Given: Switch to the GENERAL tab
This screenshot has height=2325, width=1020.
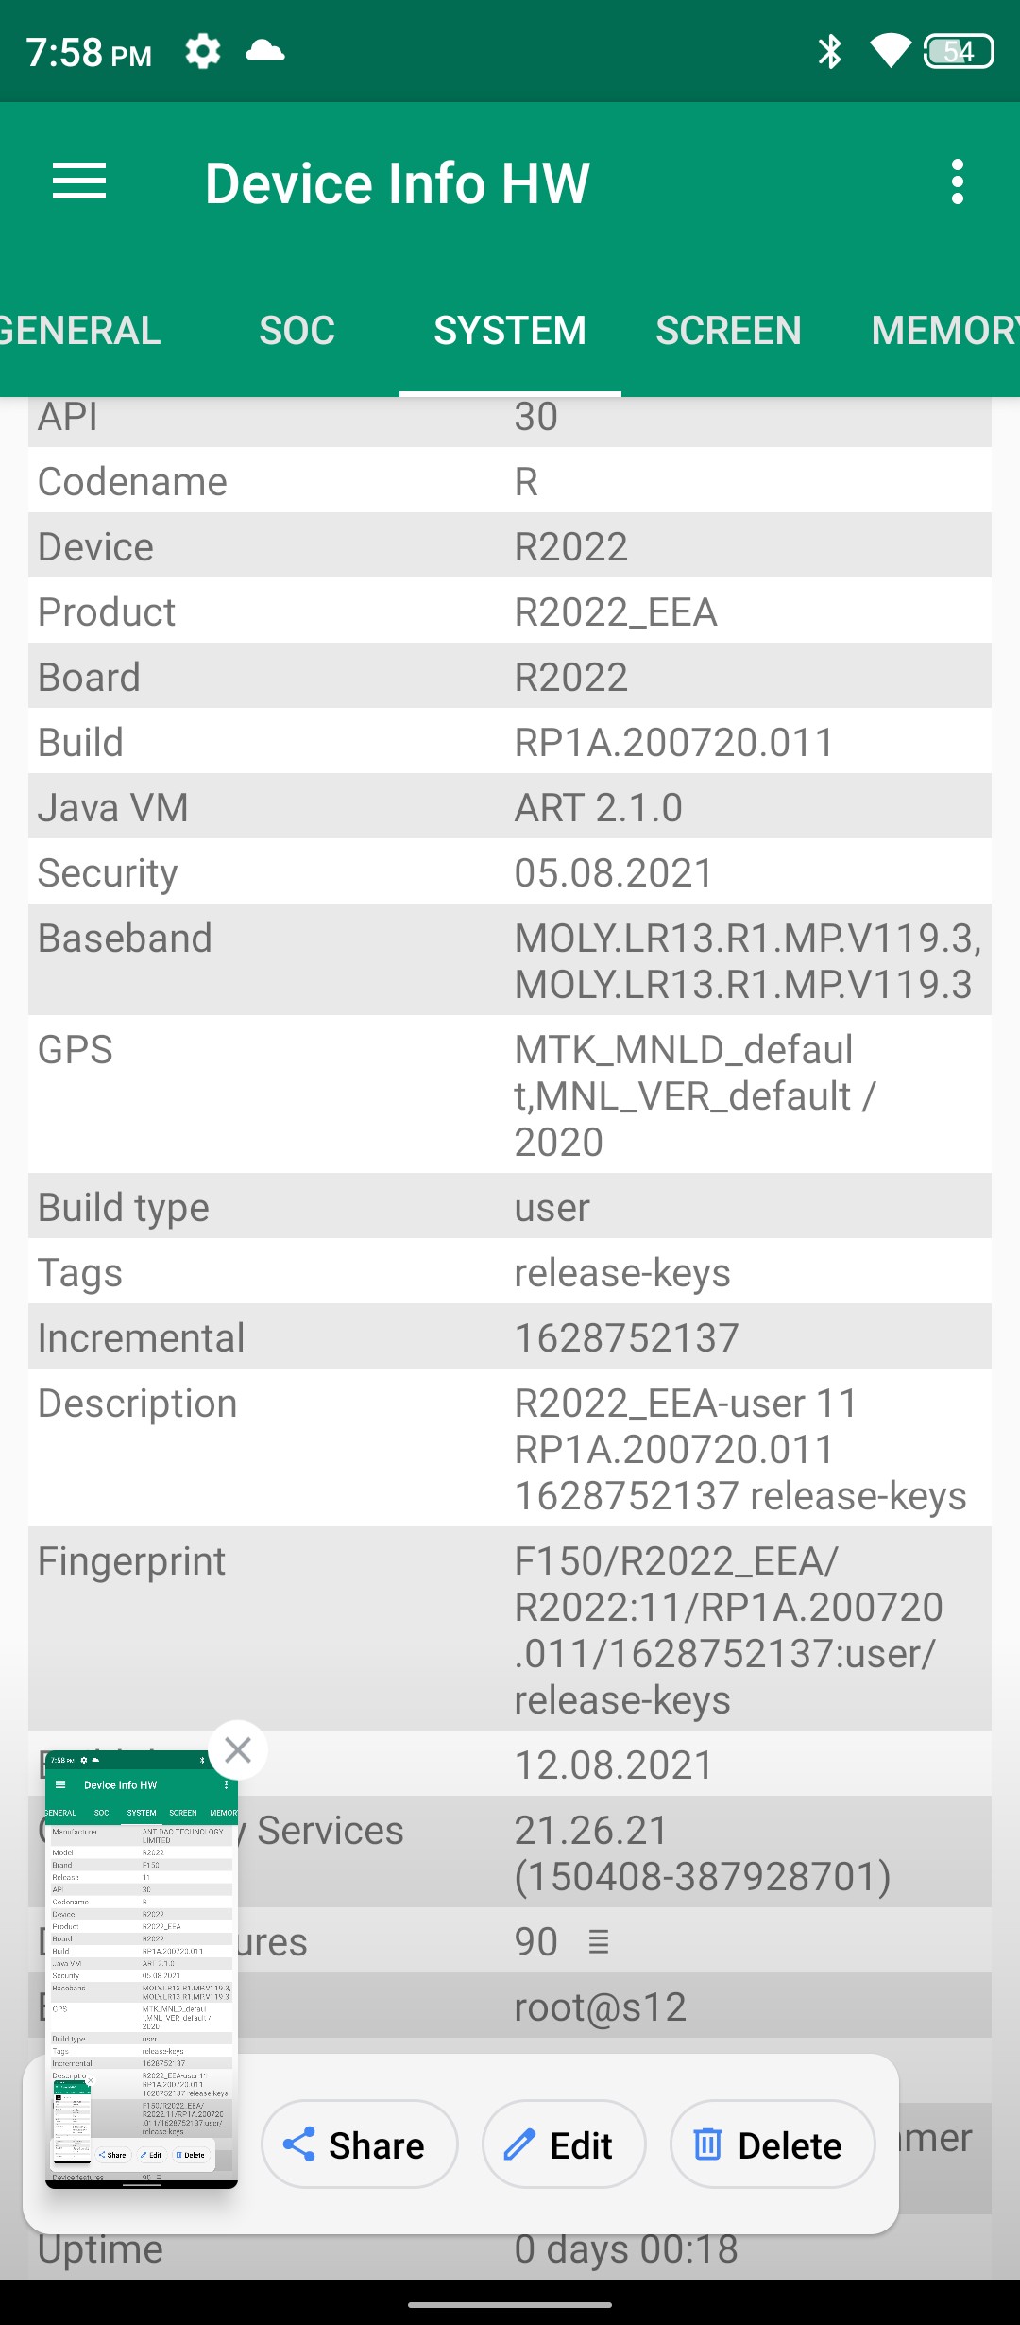Looking at the screenshot, I should click(x=80, y=331).
